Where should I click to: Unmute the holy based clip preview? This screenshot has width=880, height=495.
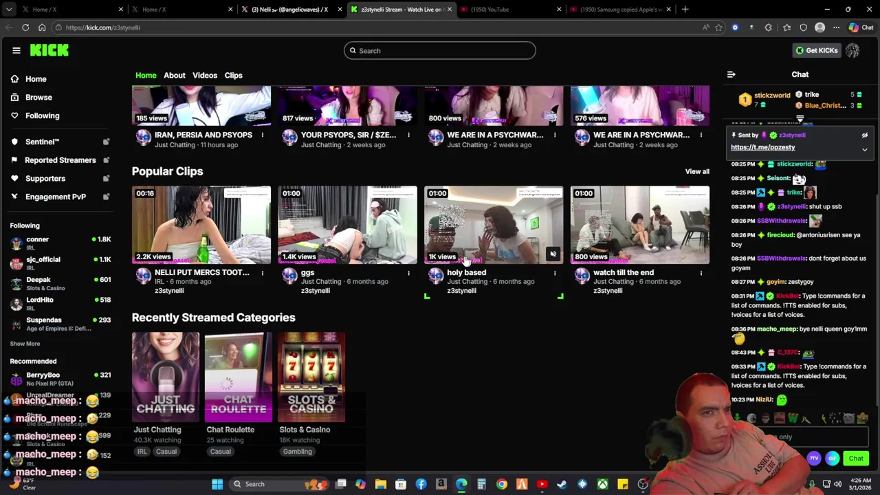[x=553, y=254]
